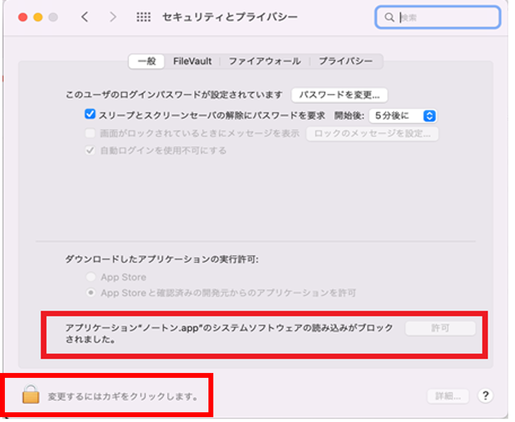The height and width of the screenshot is (422, 515).
Task: Toggle disable automatic login checkbox
Action: (x=90, y=151)
